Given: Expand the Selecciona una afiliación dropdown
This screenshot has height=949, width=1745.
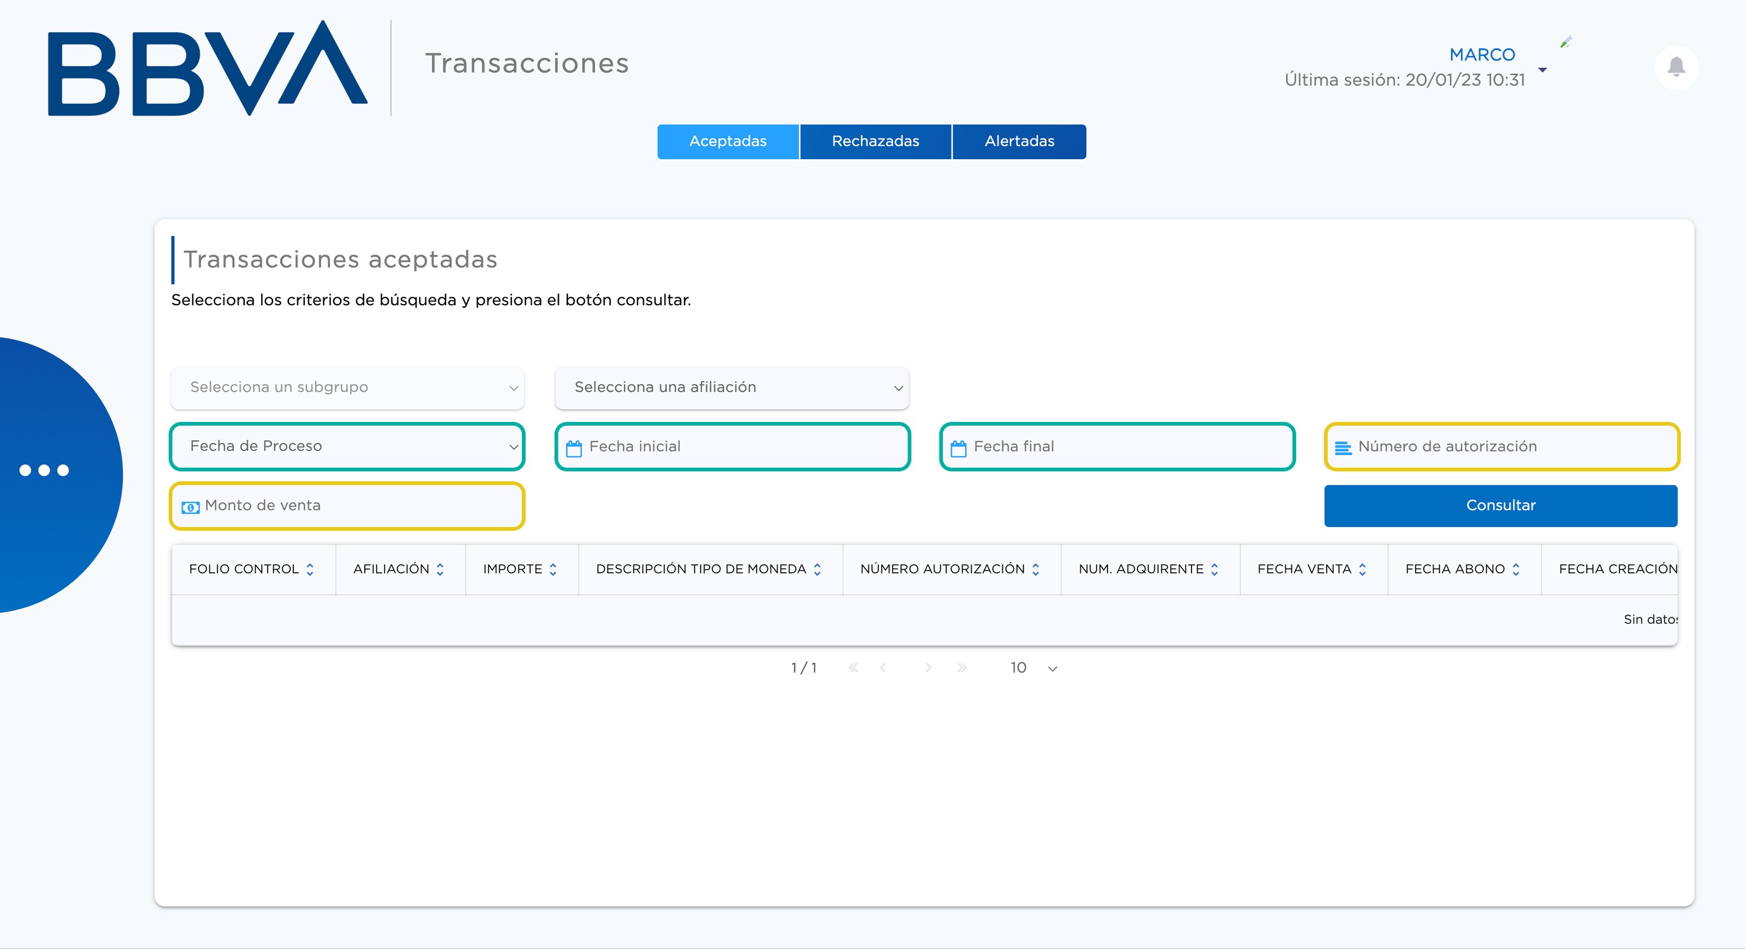Looking at the screenshot, I should tap(732, 388).
